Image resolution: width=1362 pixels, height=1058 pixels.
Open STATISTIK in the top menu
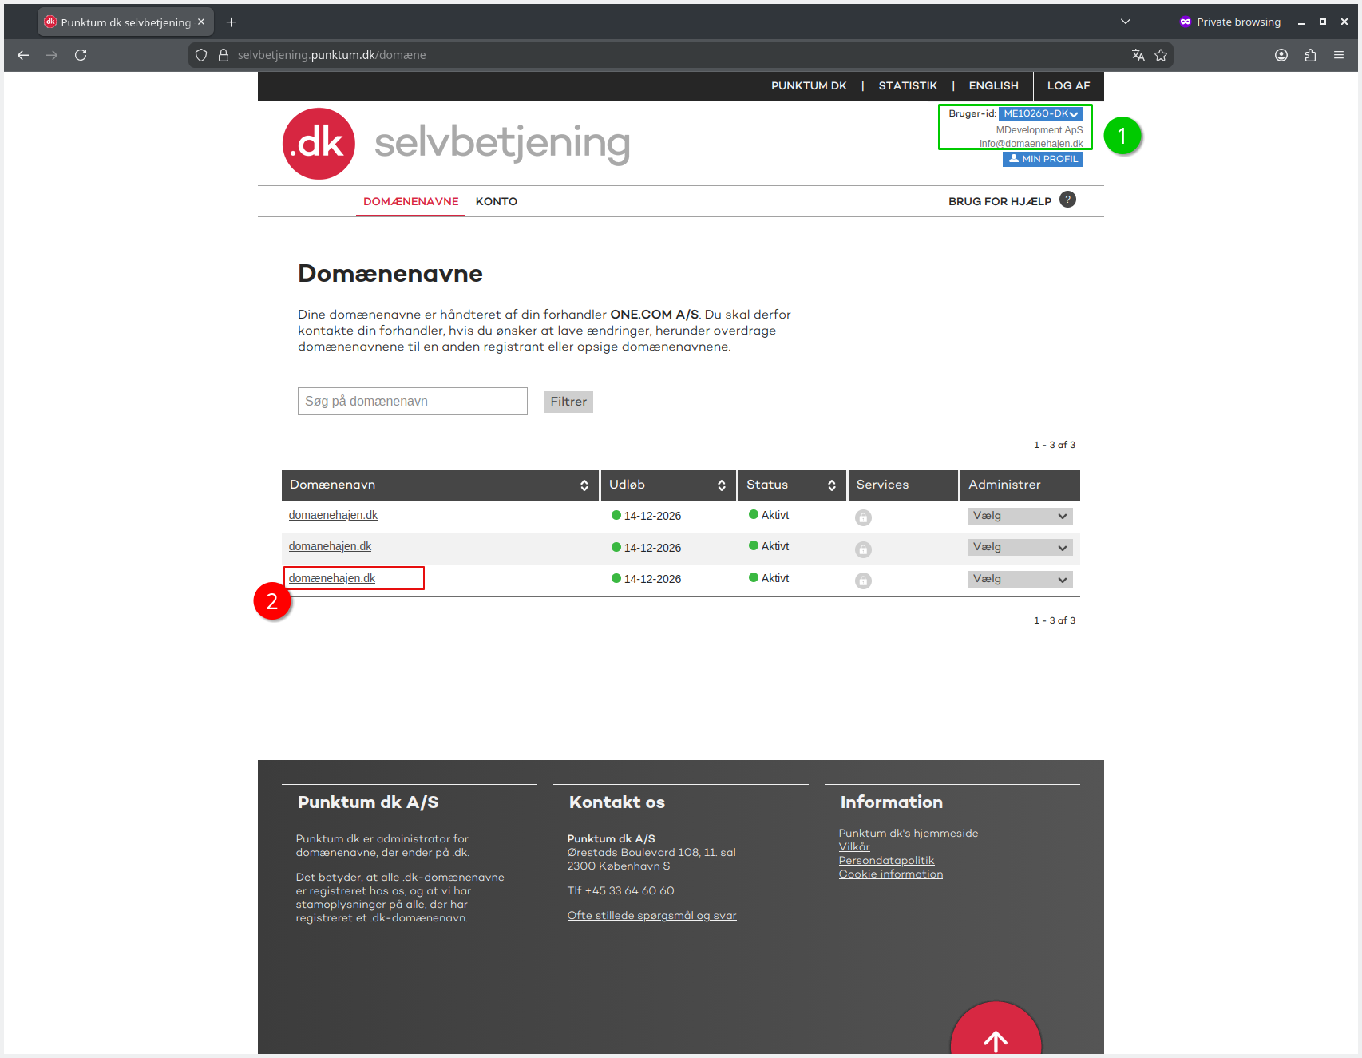pos(908,85)
